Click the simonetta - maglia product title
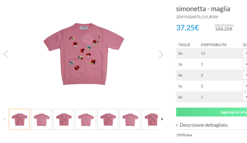This screenshot has width=247, height=143. pyautogui.click(x=203, y=9)
